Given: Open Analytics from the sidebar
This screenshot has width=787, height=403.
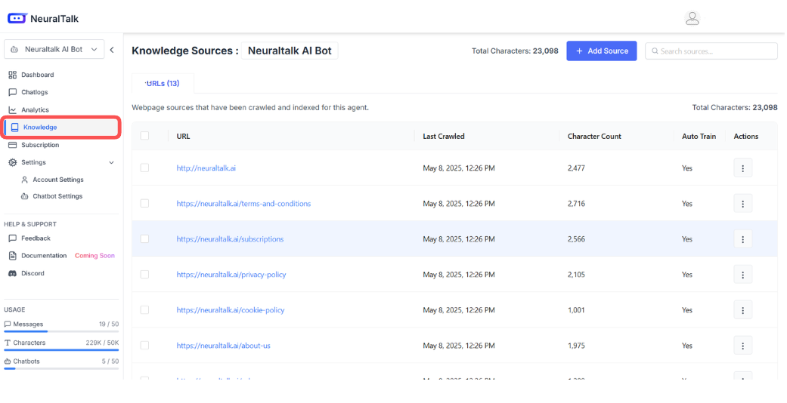Looking at the screenshot, I should (35, 109).
